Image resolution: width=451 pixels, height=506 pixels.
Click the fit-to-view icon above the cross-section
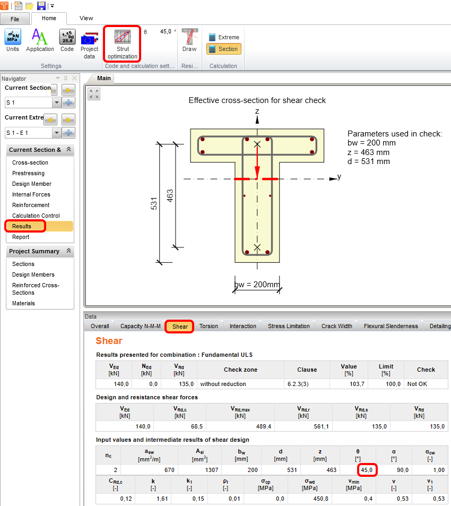click(x=93, y=95)
